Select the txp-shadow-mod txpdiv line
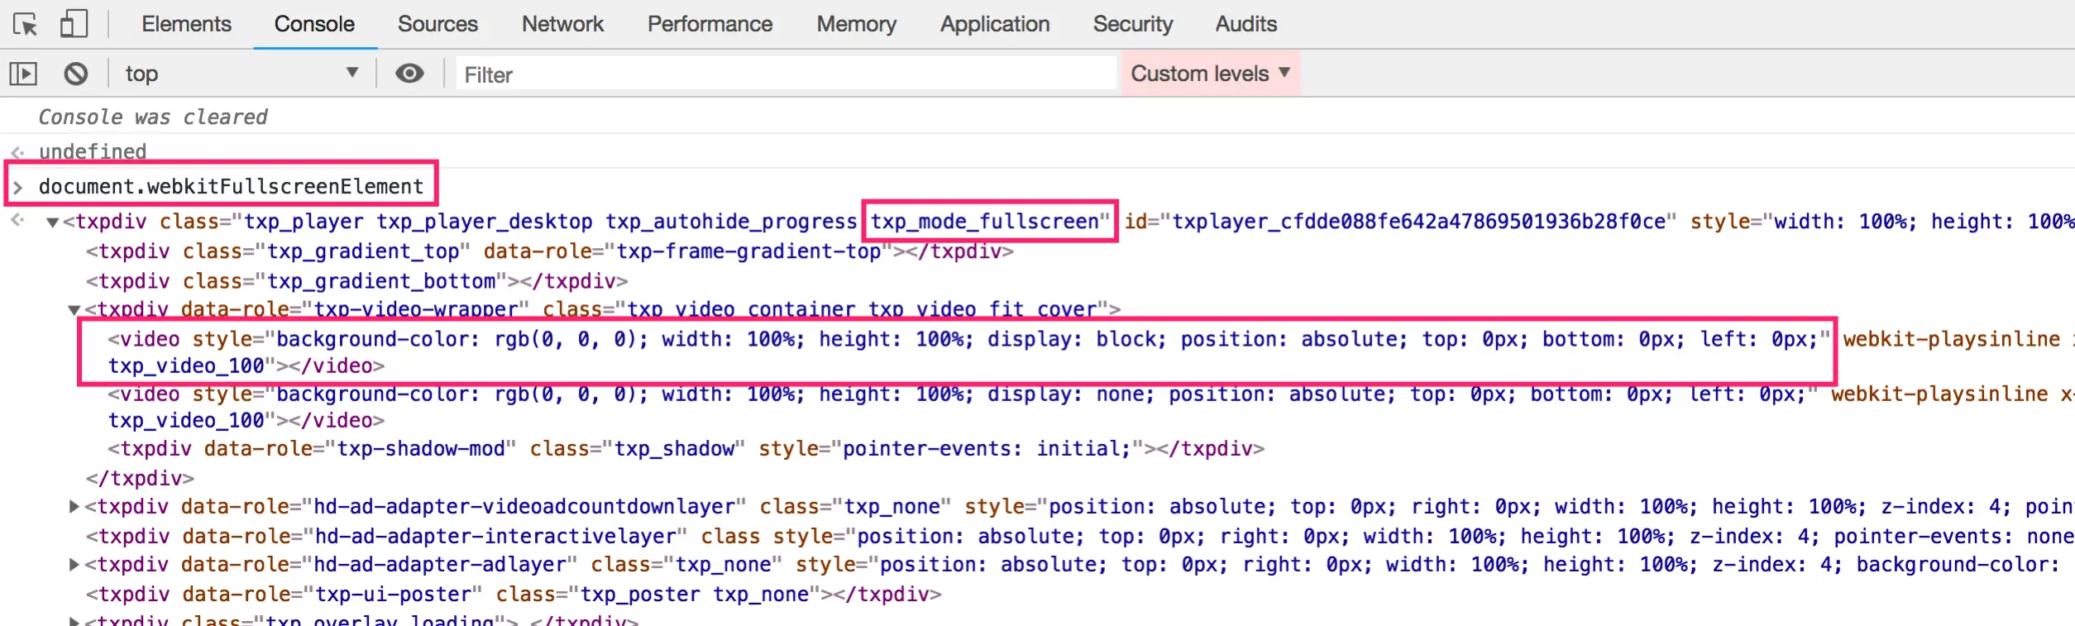 pos(686,448)
